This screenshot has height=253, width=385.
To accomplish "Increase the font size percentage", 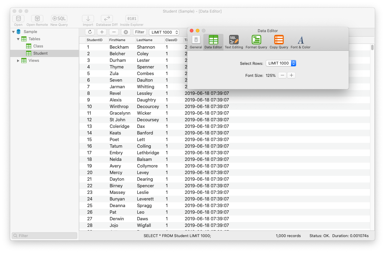I will pos(291,75).
